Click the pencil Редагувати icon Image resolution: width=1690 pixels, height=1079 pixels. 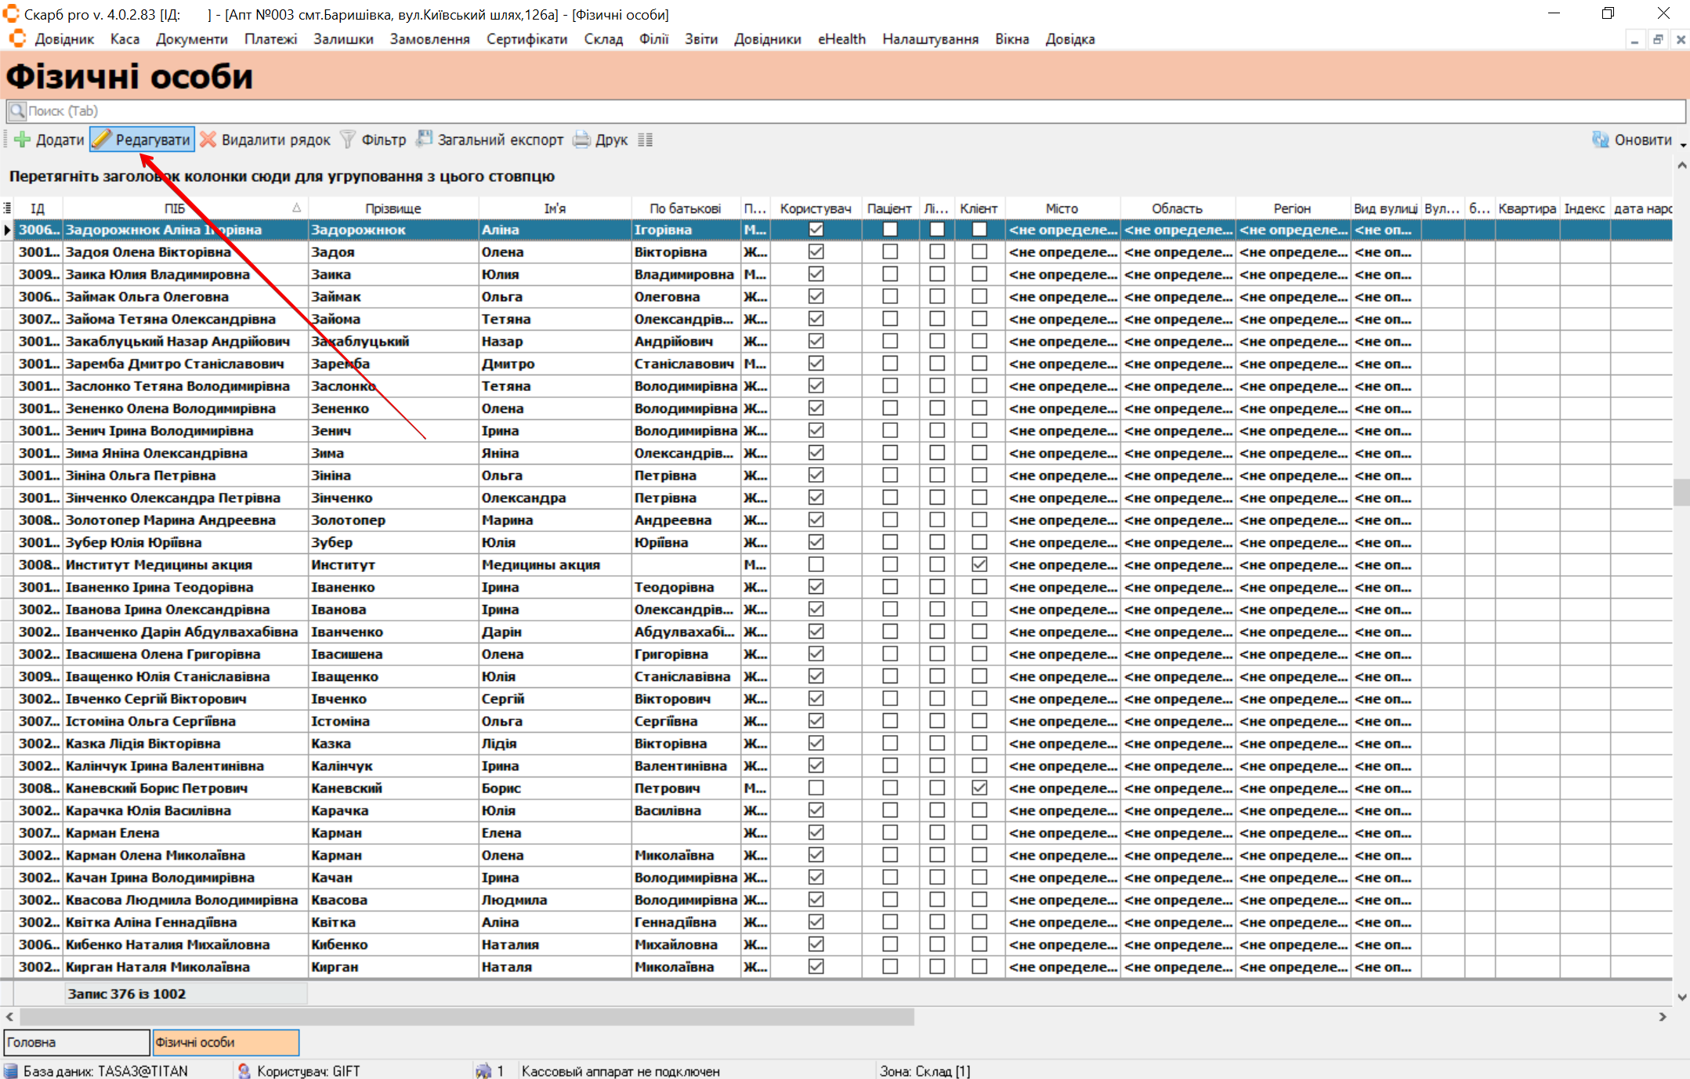[x=102, y=139]
